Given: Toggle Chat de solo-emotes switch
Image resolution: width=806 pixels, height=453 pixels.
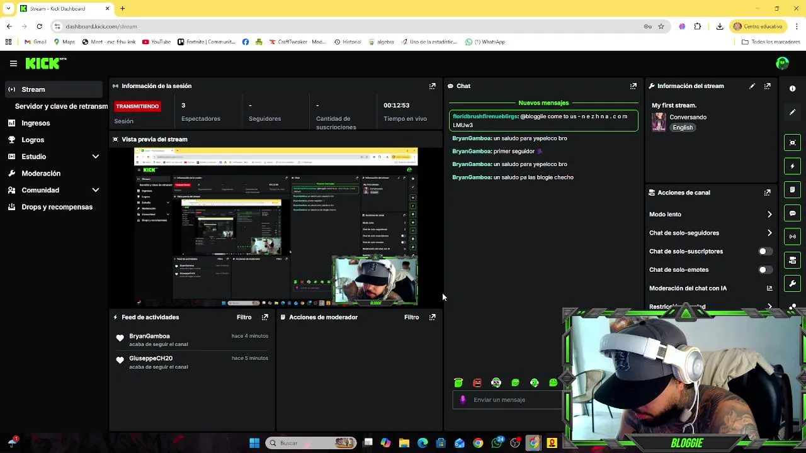Looking at the screenshot, I should click(x=764, y=270).
